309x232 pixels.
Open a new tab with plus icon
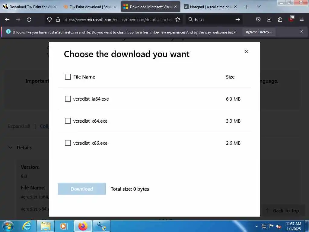point(247,7)
